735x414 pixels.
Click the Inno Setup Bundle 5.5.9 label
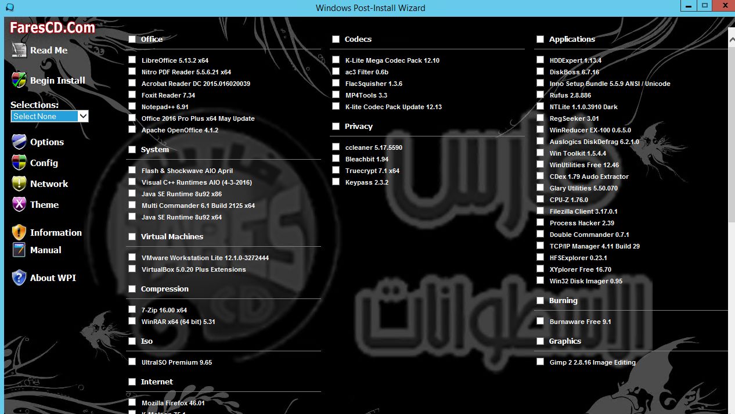click(x=610, y=84)
